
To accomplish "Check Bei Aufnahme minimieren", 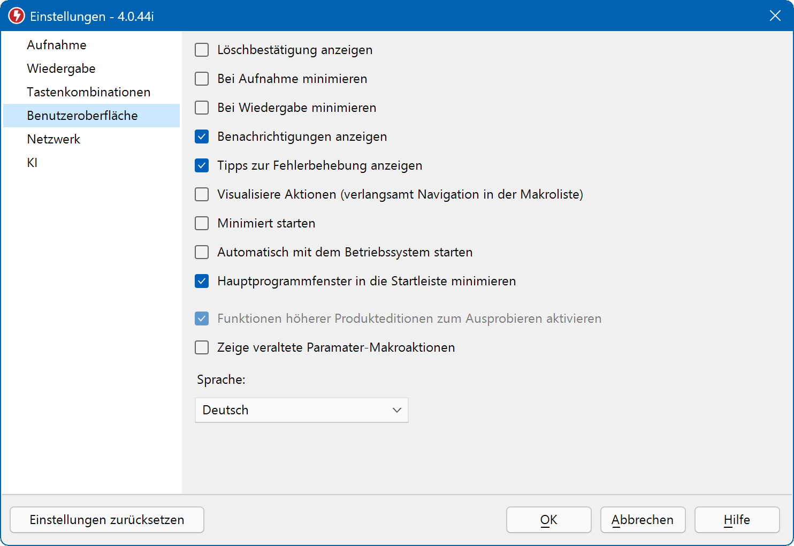I will pyautogui.click(x=202, y=79).
